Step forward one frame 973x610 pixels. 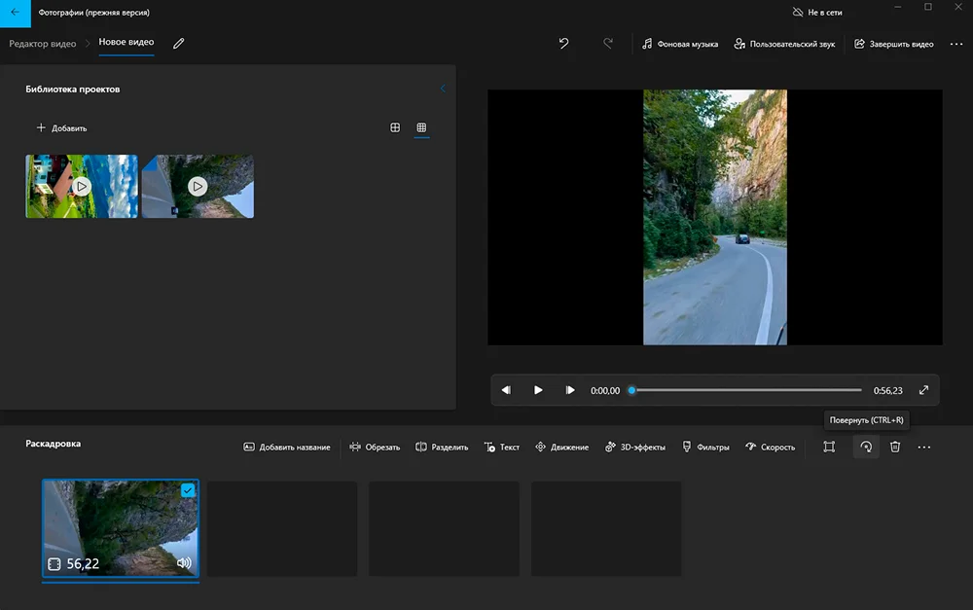[x=570, y=390]
